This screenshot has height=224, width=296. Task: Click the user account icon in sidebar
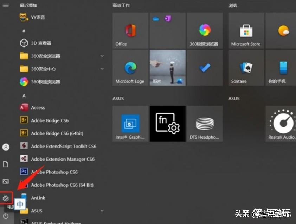tap(5, 147)
